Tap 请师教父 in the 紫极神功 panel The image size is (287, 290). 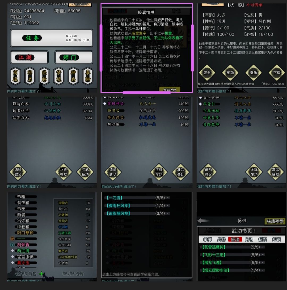click(113, 172)
